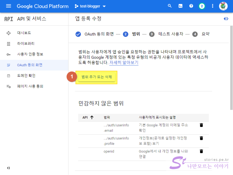Click the search magnifier icon
The height and width of the screenshot is (175, 233).
170,6
